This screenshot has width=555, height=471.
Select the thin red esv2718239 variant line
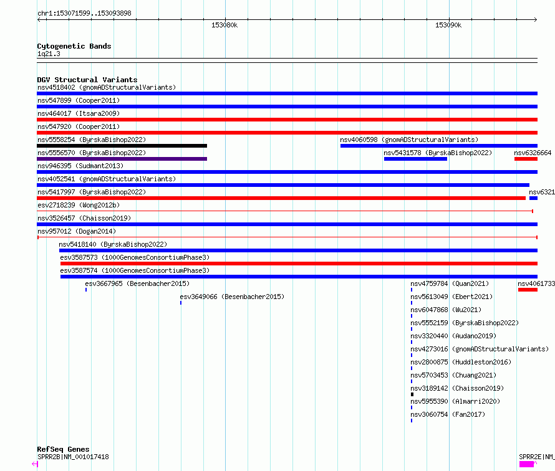tap(285, 211)
